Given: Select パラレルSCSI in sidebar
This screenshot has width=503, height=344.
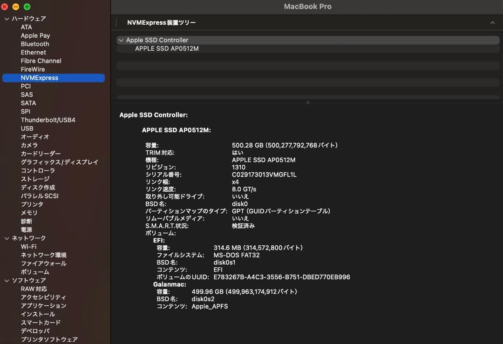Looking at the screenshot, I should [x=40, y=196].
